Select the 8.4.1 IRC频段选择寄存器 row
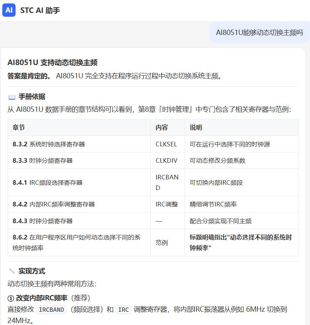This screenshot has width=310, height=325. (x=153, y=182)
